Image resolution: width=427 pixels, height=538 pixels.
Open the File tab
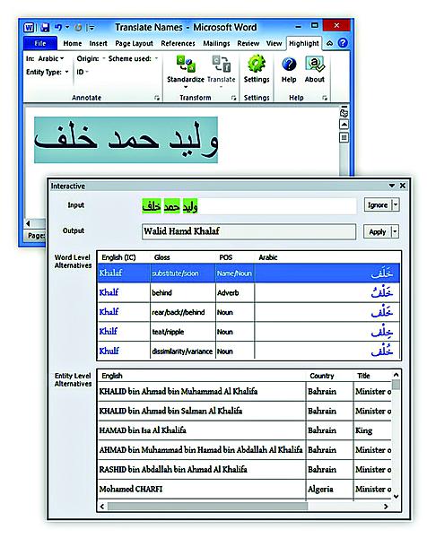pyautogui.click(x=40, y=43)
